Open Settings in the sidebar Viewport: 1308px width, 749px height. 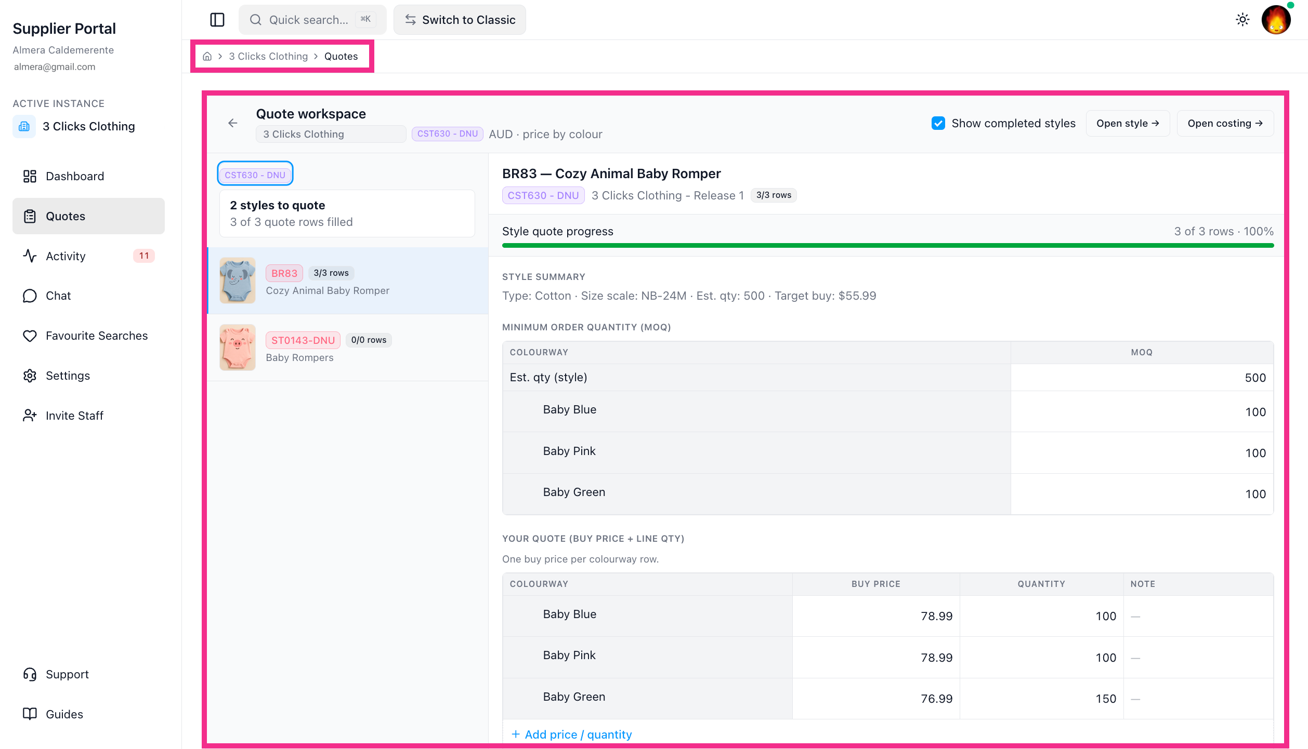point(88,376)
